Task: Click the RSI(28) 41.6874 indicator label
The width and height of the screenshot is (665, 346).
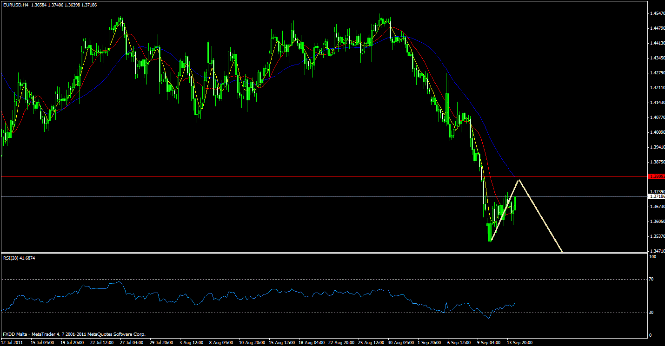Action: point(19,258)
